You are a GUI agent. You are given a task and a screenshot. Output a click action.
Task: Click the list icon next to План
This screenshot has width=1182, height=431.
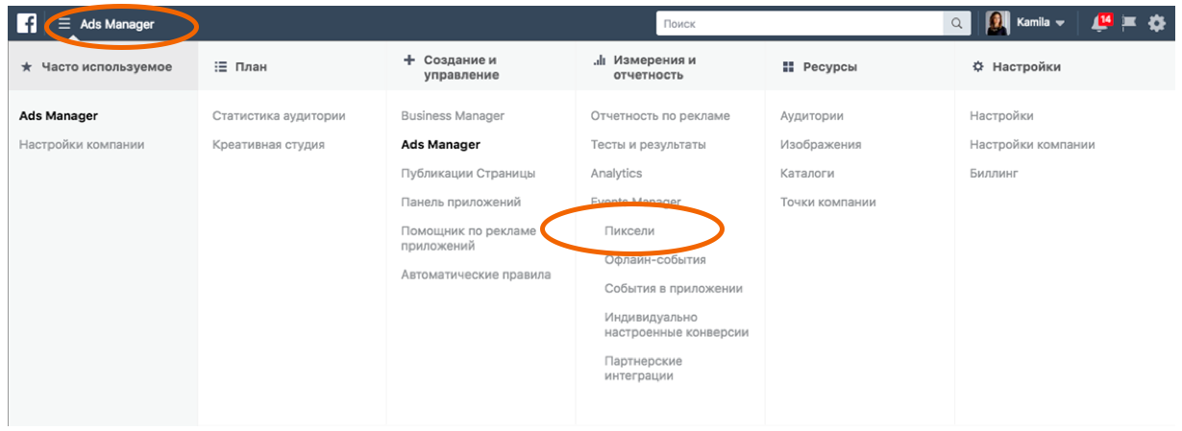click(x=219, y=67)
